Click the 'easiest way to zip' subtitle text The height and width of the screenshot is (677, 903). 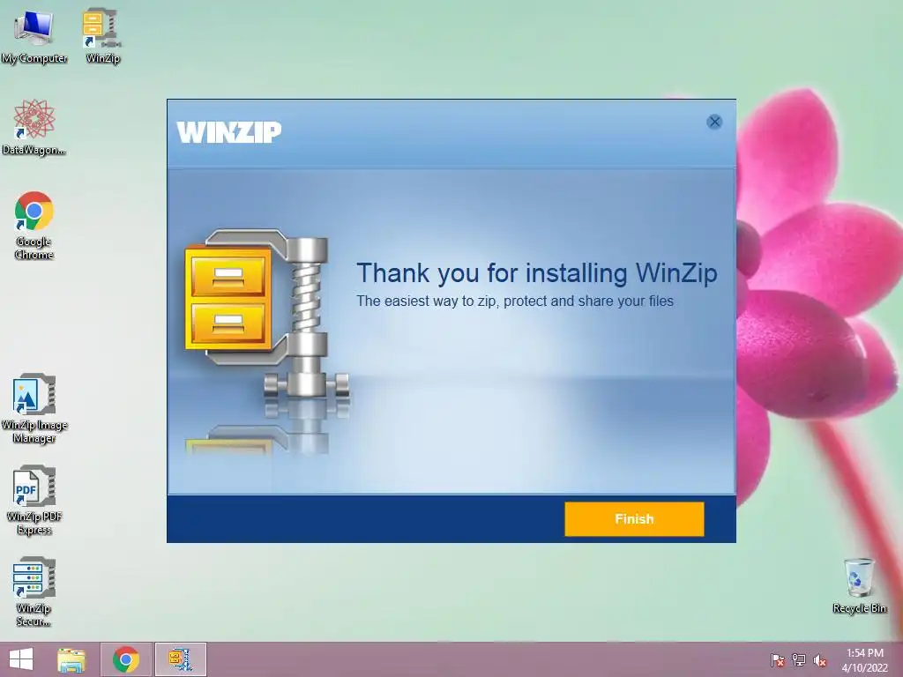click(x=515, y=301)
